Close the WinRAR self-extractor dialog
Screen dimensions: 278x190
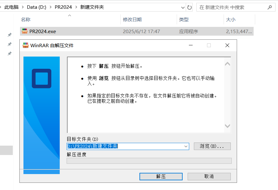coord(227,45)
